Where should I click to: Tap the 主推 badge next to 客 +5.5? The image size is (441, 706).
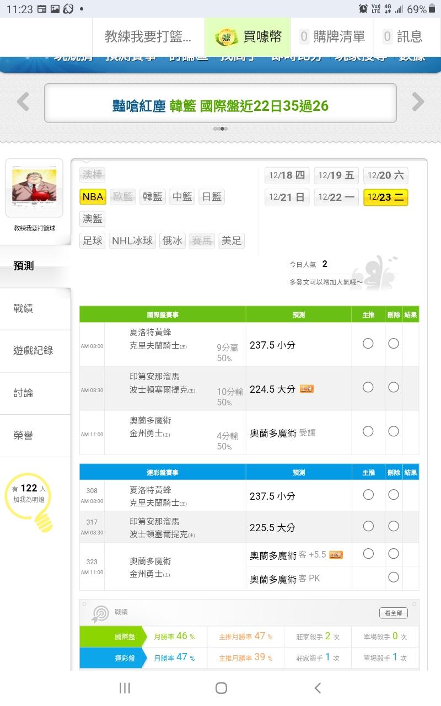(336, 555)
